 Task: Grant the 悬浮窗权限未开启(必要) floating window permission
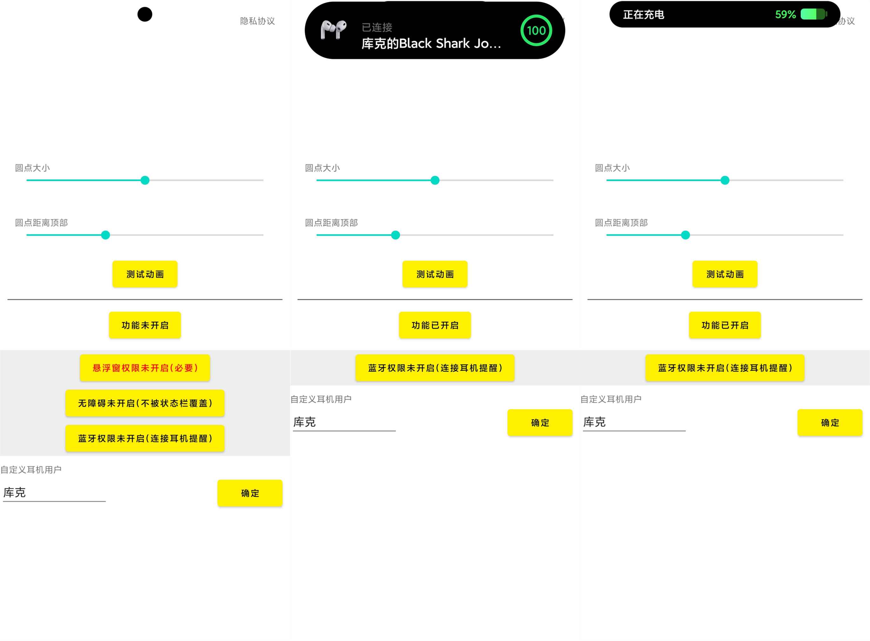(145, 368)
